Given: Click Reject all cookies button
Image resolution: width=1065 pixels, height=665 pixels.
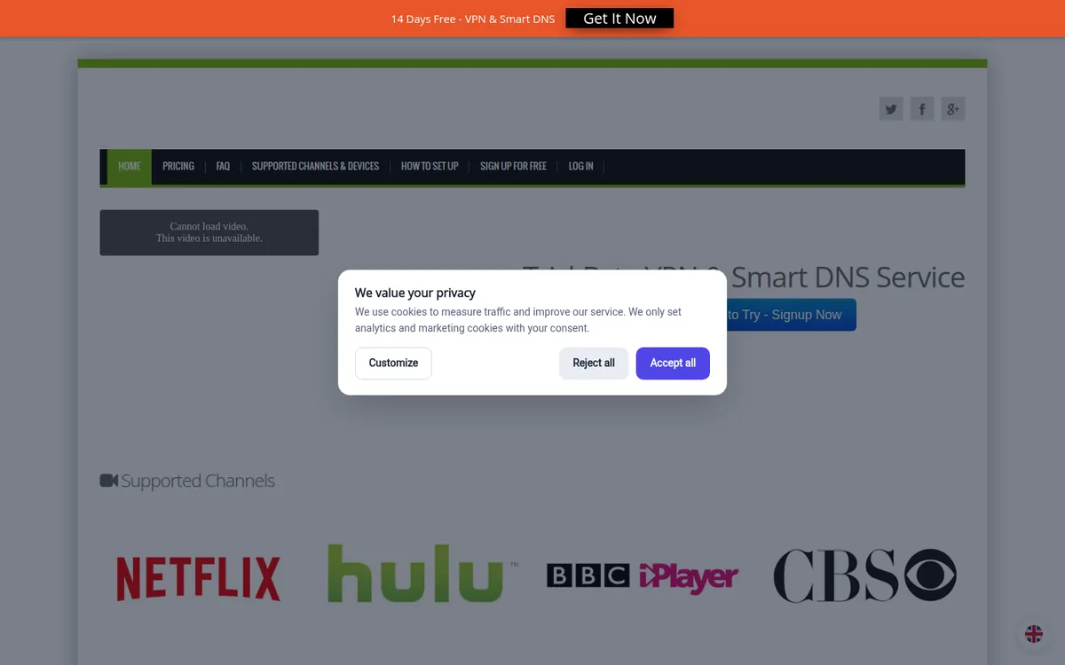Looking at the screenshot, I should (x=594, y=364).
